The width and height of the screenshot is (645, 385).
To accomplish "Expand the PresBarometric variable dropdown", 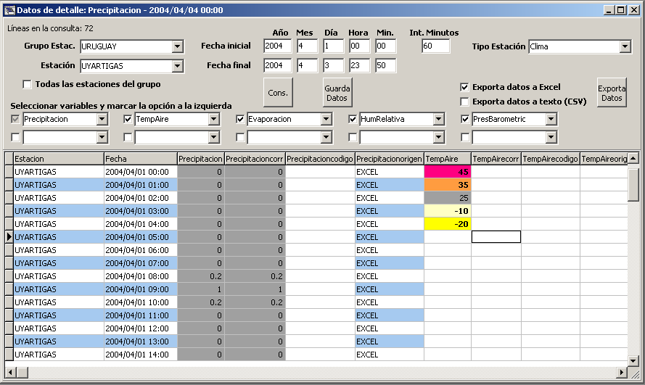I will tap(551, 119).
